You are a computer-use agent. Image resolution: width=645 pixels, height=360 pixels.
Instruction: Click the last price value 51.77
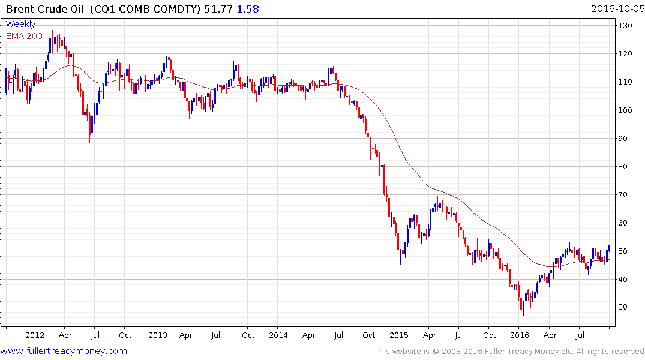tap(218, 9)
